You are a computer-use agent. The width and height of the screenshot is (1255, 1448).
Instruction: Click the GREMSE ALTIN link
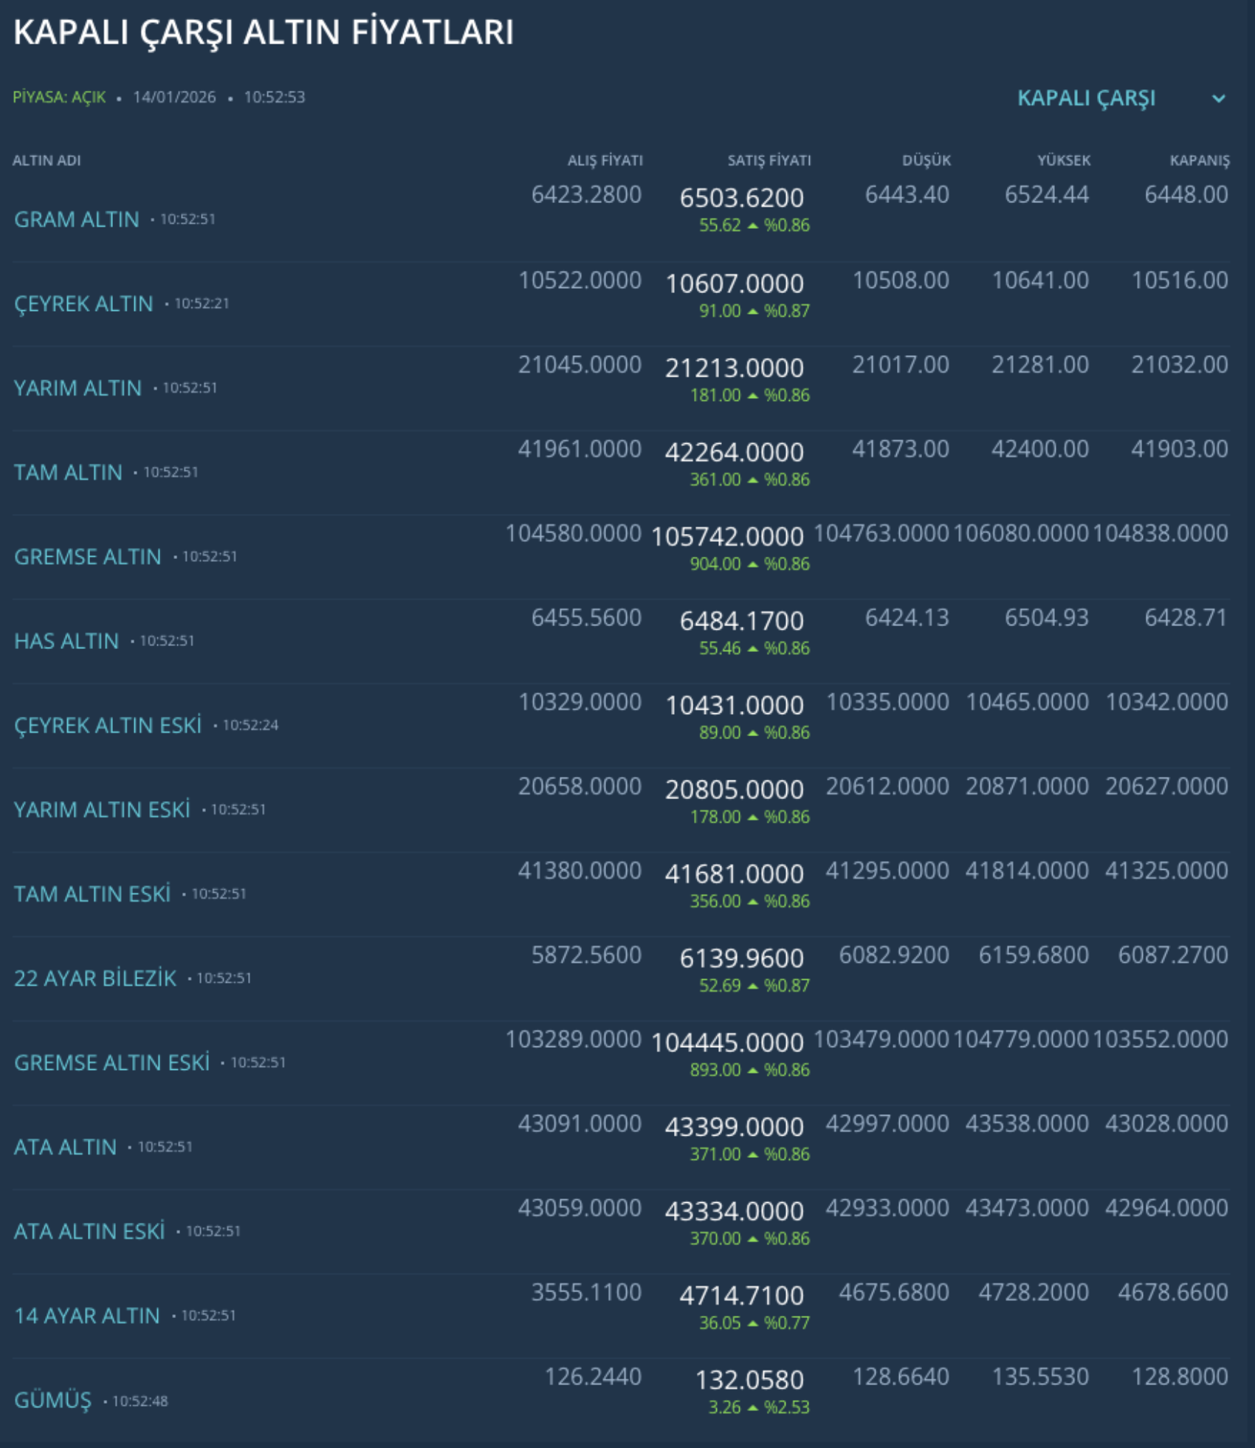coord(88,556)
